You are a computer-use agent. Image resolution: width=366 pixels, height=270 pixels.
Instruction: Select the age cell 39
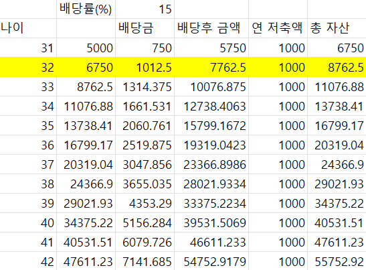pos(28,203)
